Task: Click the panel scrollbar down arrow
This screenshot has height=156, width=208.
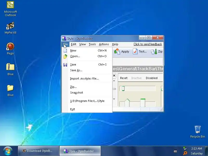Action: tap(114, 99)
